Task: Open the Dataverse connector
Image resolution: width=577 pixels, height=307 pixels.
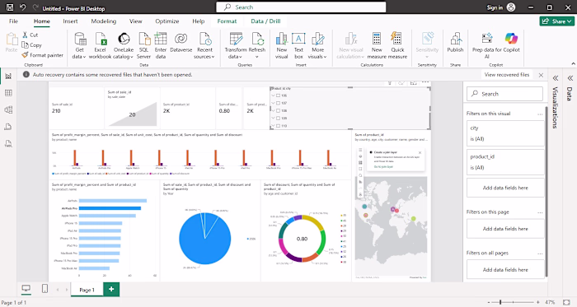Action: click(181, 42)
